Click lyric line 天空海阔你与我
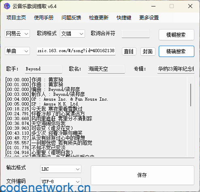The height and width of the screenshot is (192, 200). click(x=36, y=123)
